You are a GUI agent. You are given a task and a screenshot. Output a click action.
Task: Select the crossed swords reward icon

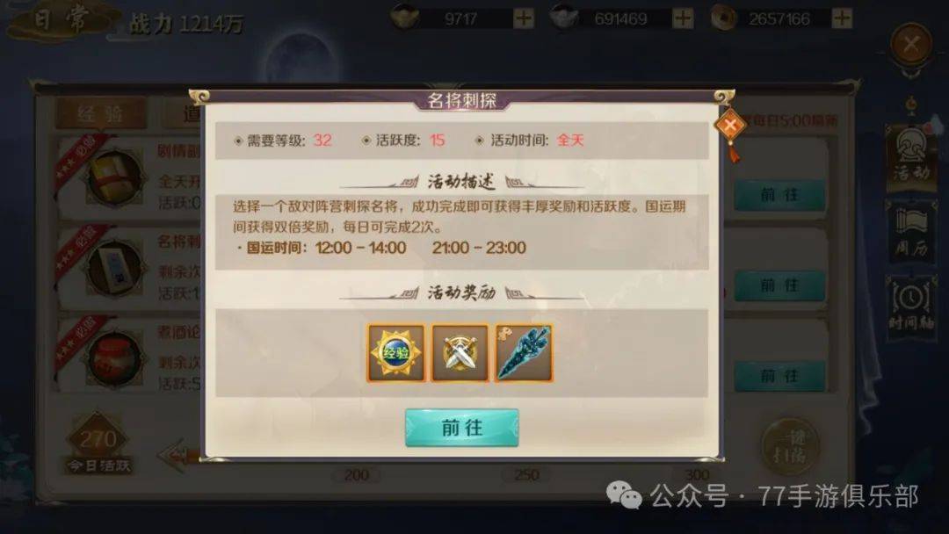[x=460, y=353]
